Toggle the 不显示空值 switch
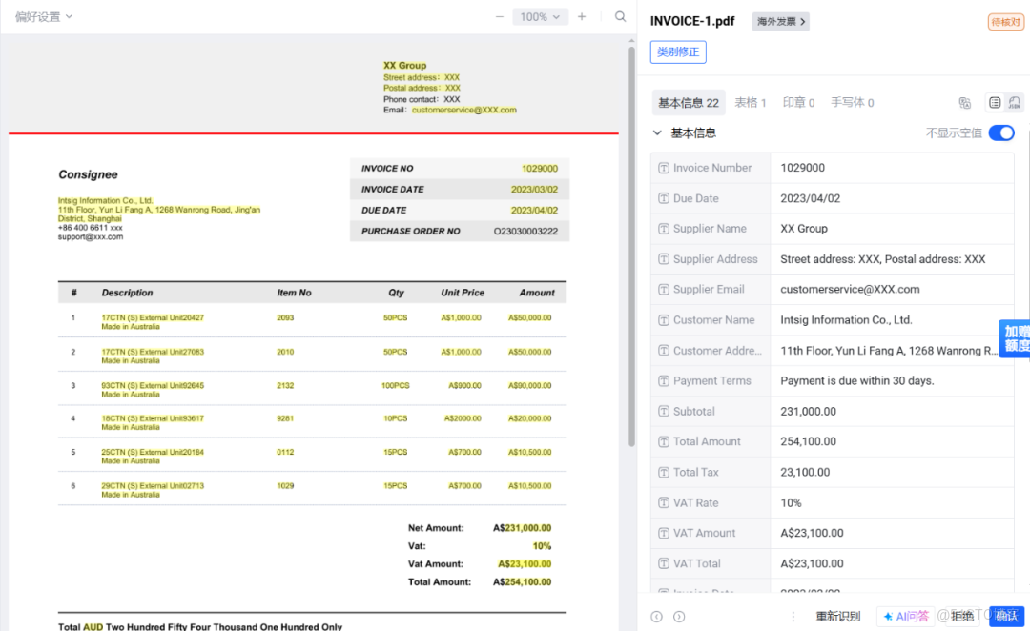This screenshot has width=1030, height=631. click(1000, 132)
